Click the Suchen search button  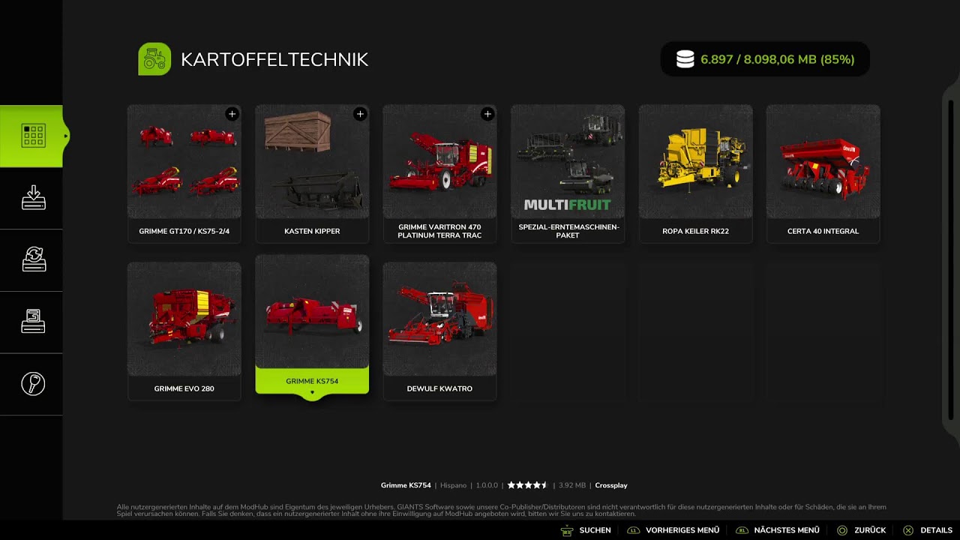586,530
